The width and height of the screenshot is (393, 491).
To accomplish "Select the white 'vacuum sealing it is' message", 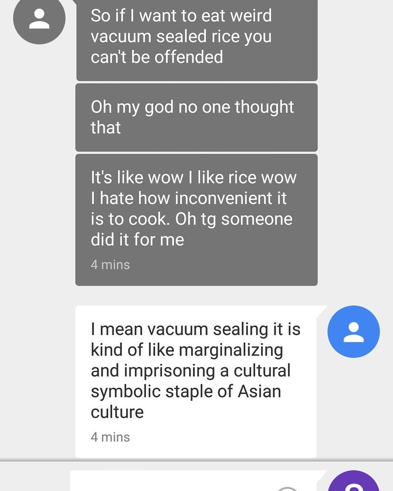I will point(196,381).
